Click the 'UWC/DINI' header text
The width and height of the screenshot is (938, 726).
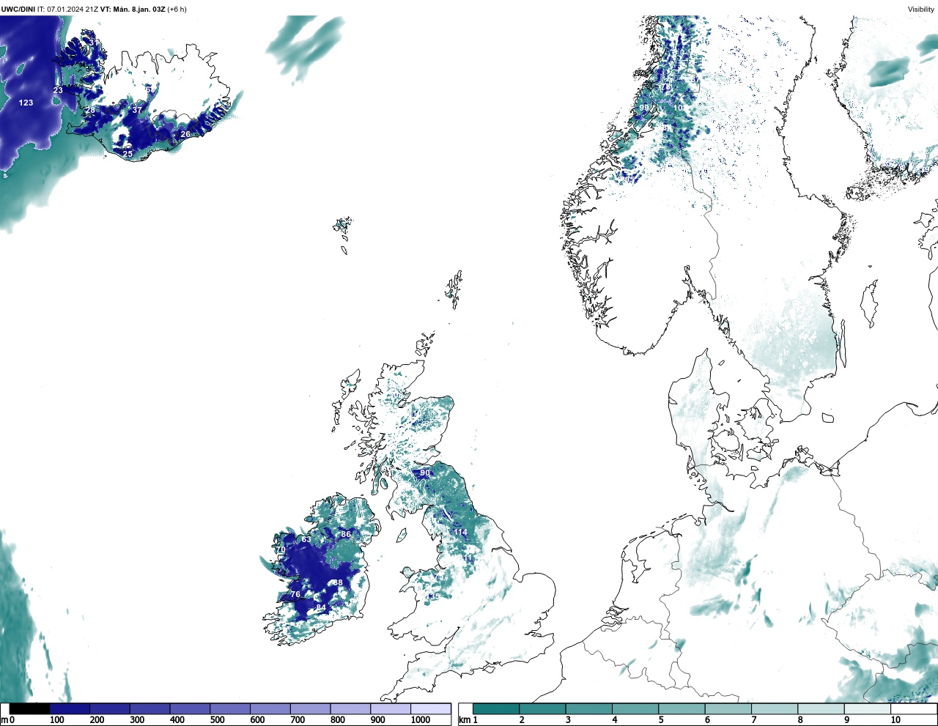click(x=18, y=10)
